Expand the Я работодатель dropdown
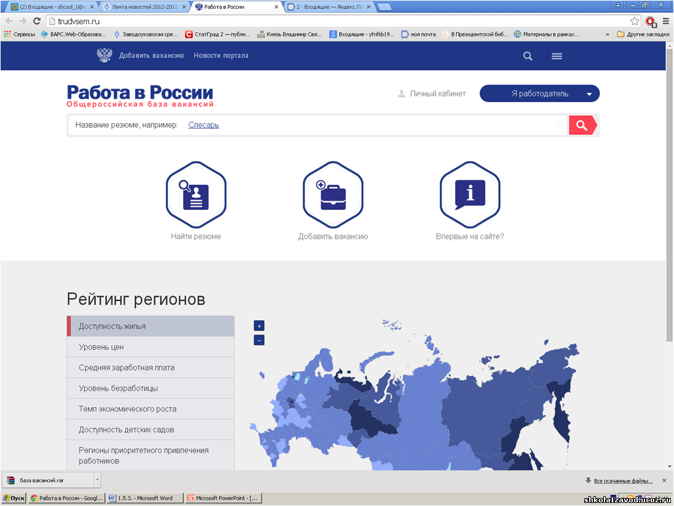 539,94
